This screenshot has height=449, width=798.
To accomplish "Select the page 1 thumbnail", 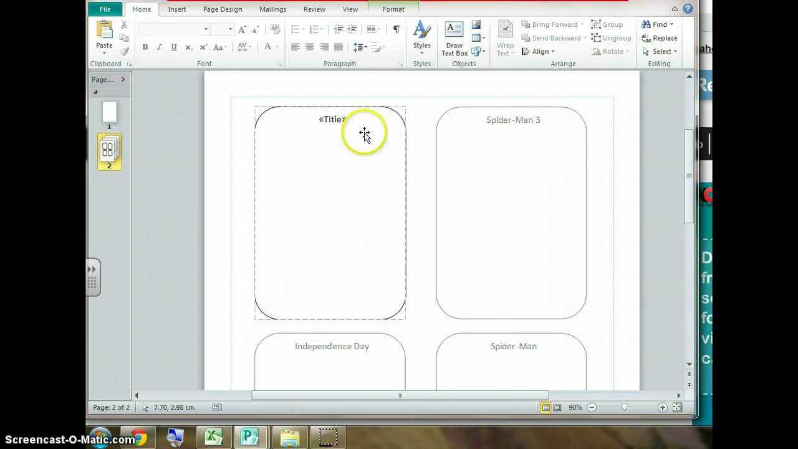I will coord(109,112).
